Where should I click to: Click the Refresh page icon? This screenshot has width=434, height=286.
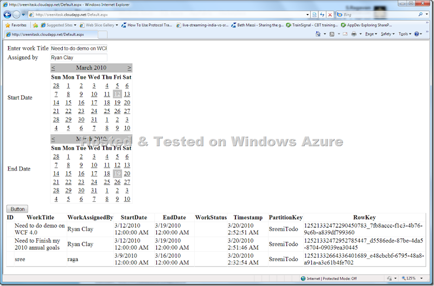322,15
